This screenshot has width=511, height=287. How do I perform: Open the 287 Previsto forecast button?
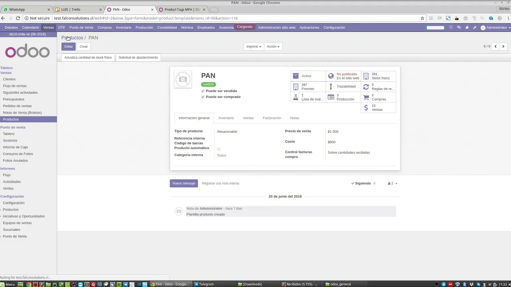(x=308, y=86)
